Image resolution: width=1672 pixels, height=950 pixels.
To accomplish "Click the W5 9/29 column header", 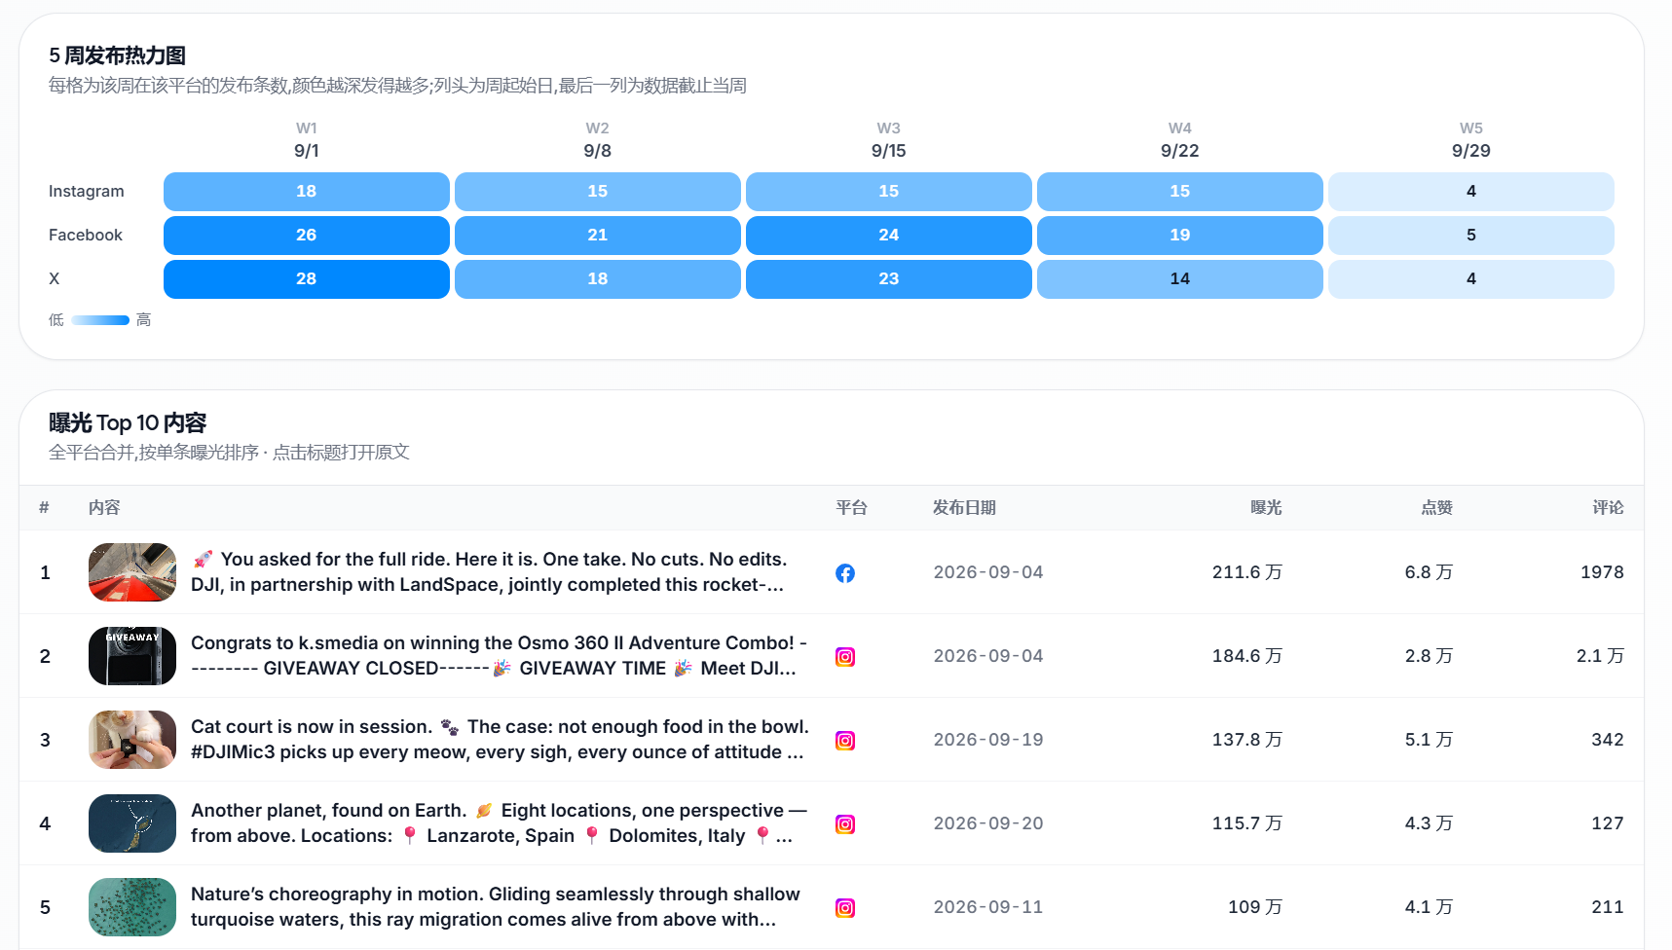I will click(x=1471, y=140).
